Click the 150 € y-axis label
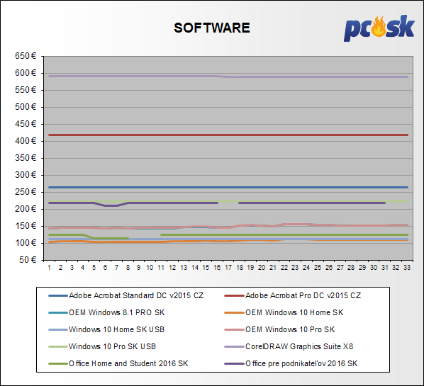The width and height of the screenshot is (424, 386). pos(26,226)
